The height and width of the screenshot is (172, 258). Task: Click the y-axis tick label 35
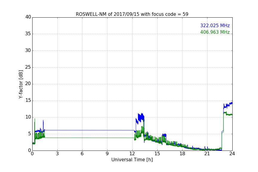28,34
